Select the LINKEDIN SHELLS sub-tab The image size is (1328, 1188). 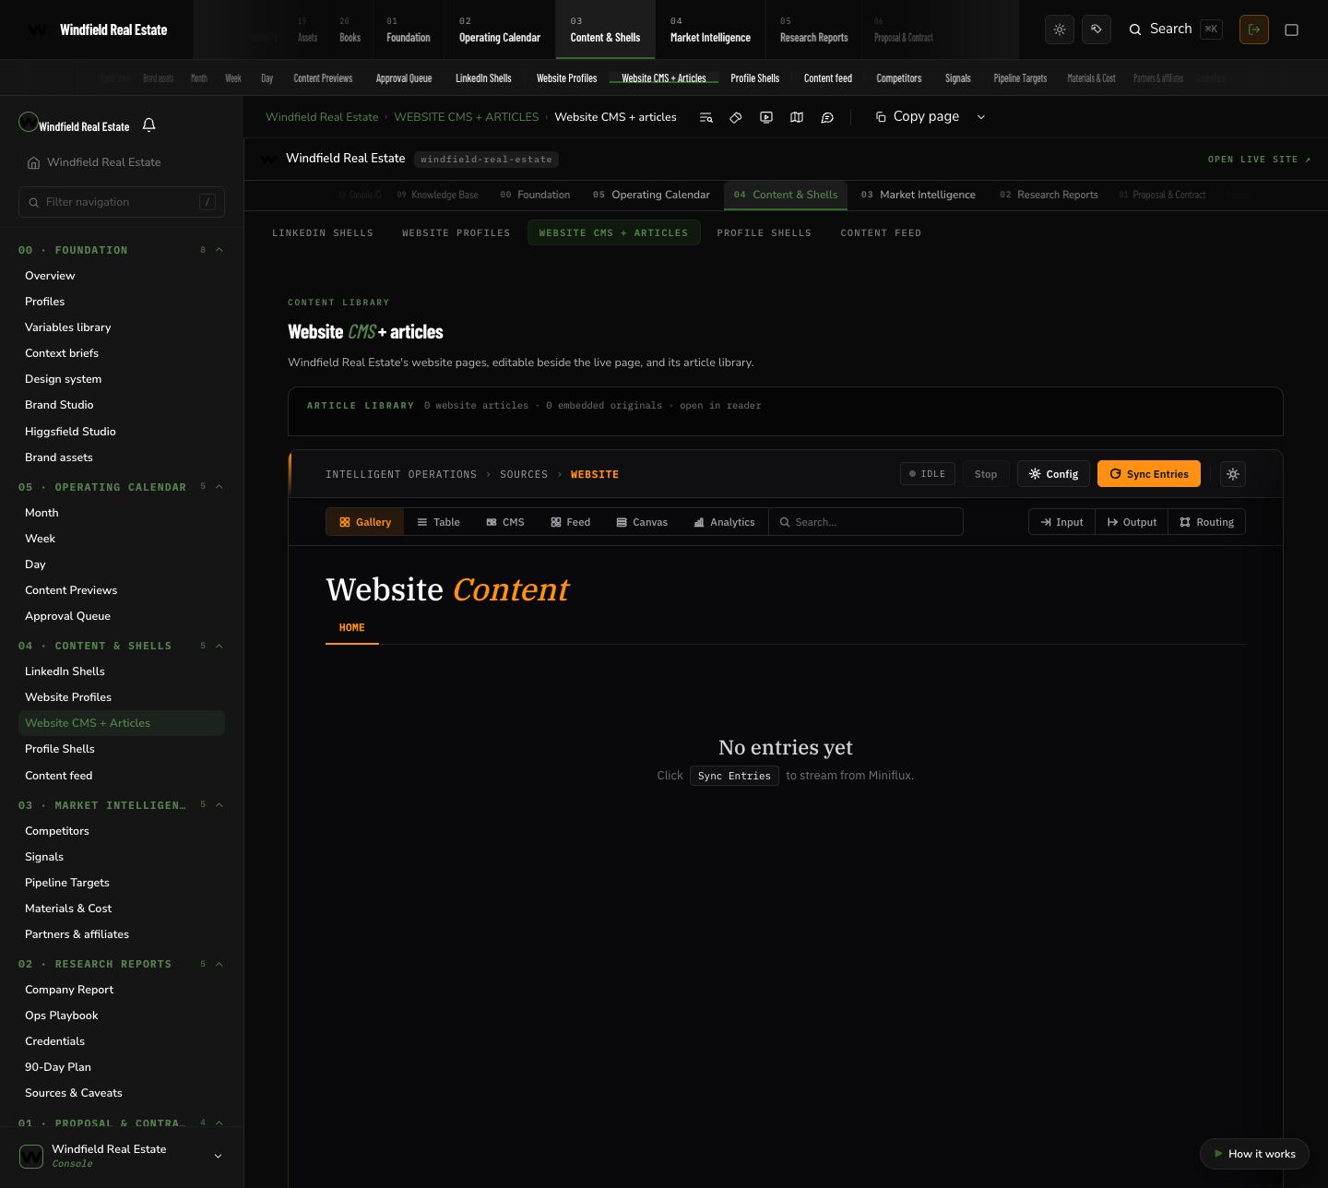(x=323, y=232)
